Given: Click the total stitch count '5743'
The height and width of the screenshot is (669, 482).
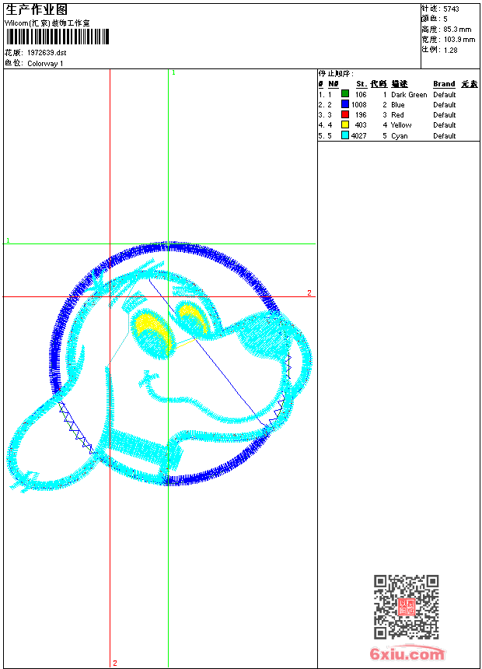Looking at the screenshot, I should 451,9.
